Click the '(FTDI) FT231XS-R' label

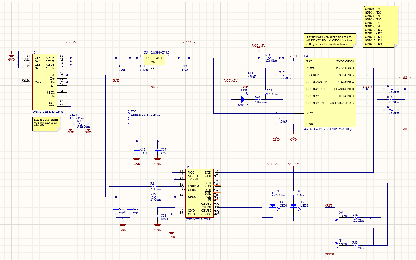coord(198,219)
